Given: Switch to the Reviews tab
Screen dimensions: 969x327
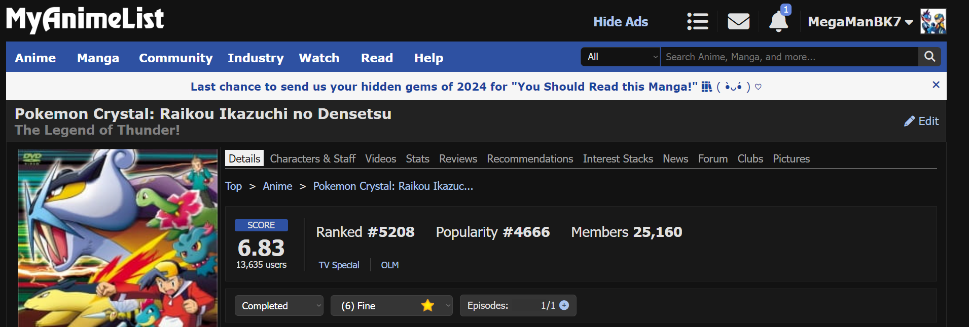Looking at the screenshot, I should coord(458,158).
